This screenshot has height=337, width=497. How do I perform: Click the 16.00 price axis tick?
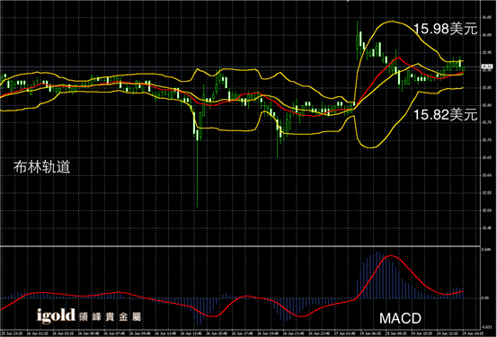[486, 35]
